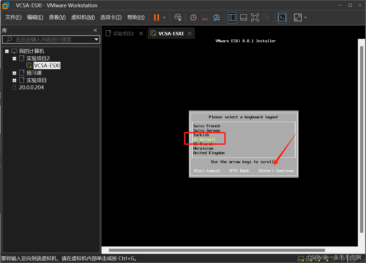Close the 实验项目2 tab

[x=141, y=34]
